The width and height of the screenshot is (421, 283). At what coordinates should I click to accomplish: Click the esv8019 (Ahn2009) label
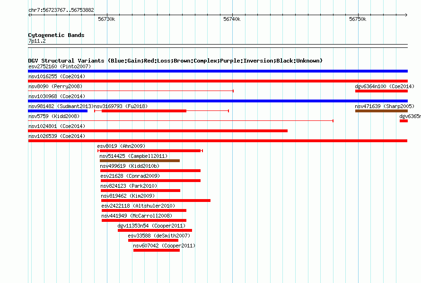(121, 146)
